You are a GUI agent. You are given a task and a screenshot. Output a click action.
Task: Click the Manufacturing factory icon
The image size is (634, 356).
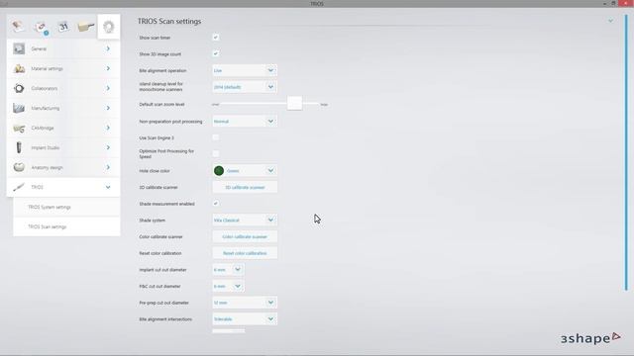click(19, 108)
